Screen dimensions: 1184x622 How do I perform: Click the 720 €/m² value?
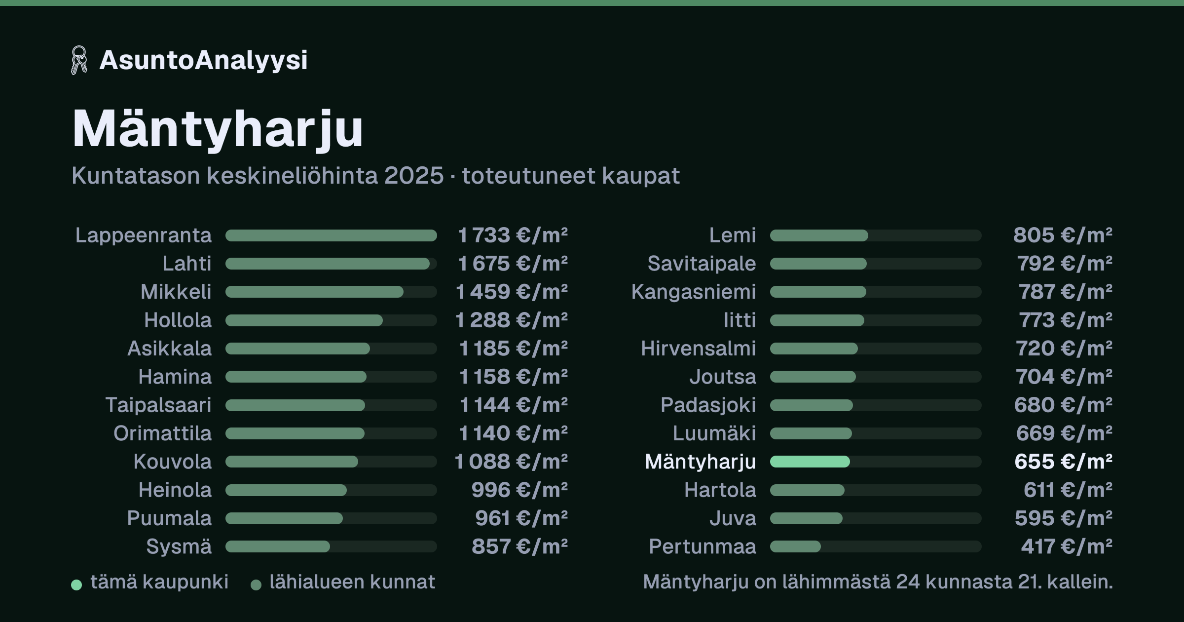tap(1065, 349)
